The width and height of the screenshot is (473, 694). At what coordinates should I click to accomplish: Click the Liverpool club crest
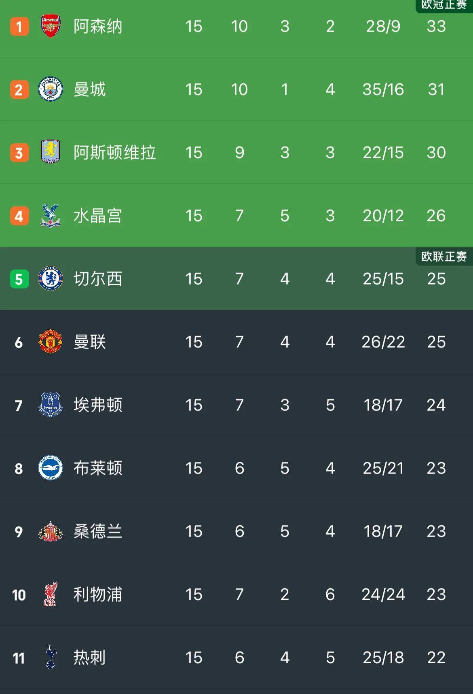point(50,594)
